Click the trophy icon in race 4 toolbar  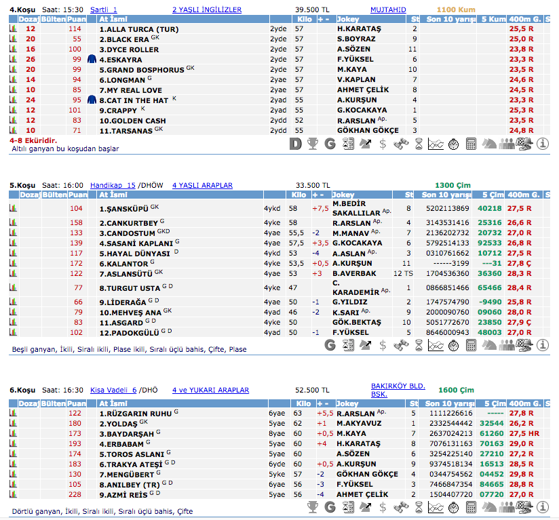pyautogui.click(x=313, y=143)
